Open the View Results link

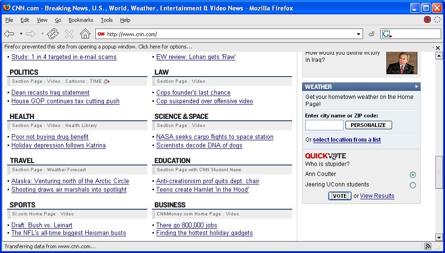pyautogui.click(x=377, y=196)
